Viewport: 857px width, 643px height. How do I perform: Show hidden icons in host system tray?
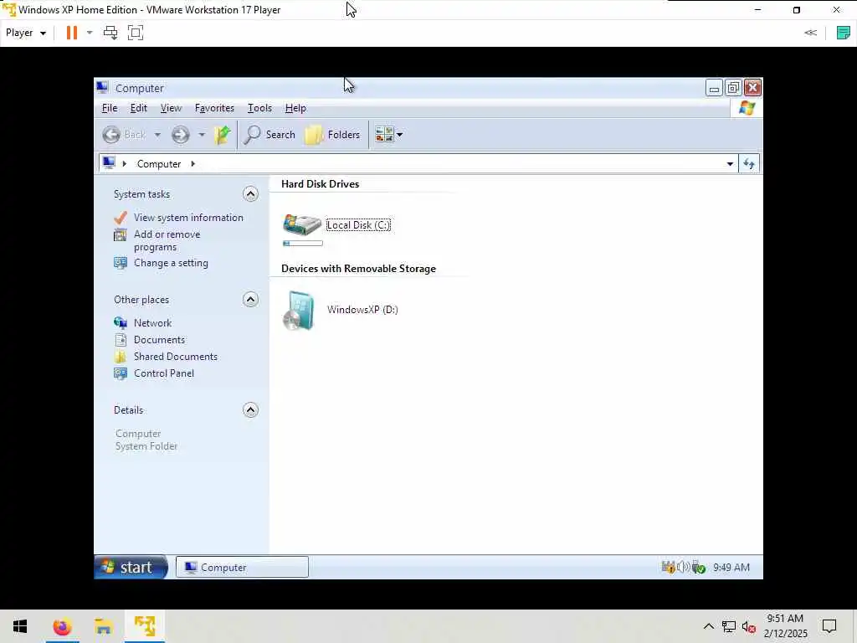[x=708, y=626]
